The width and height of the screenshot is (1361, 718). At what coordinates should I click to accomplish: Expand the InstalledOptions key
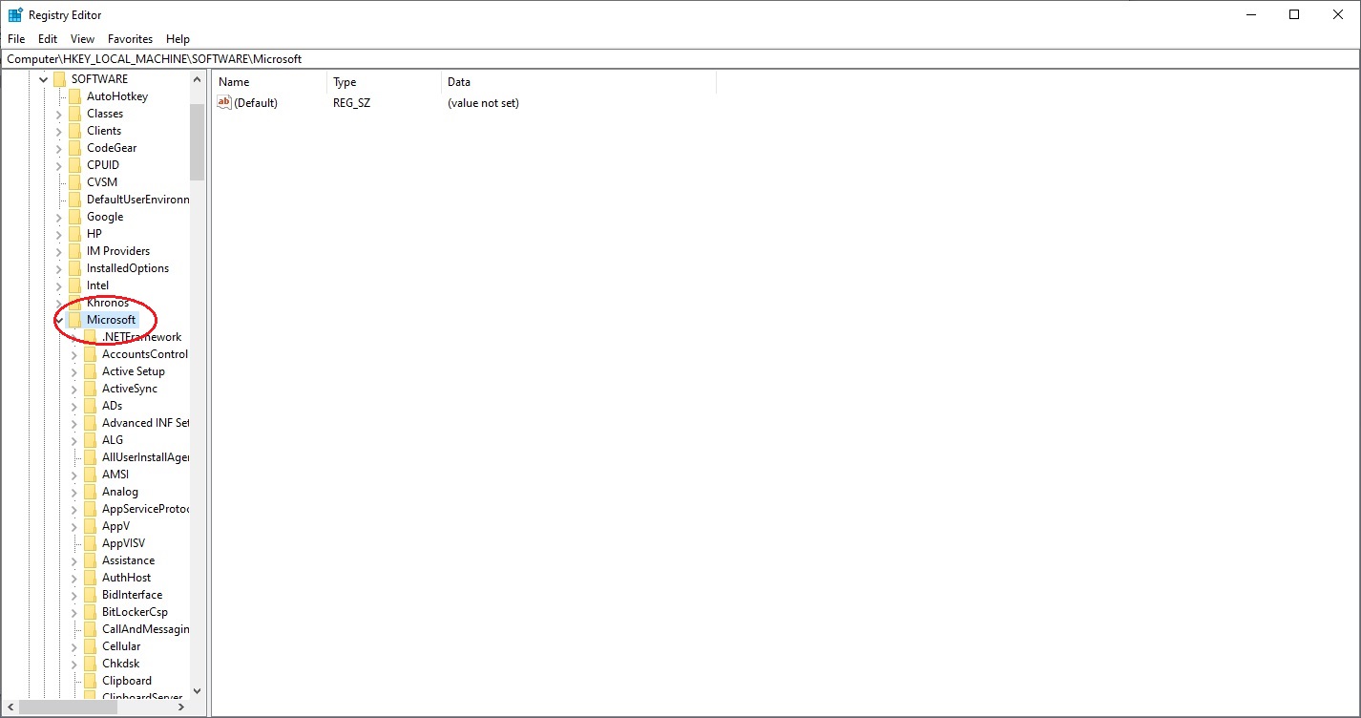[59, 268]
